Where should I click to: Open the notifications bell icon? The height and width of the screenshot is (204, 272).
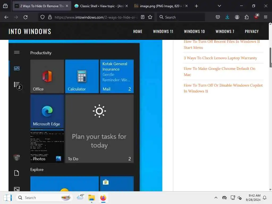click(265, 198)
